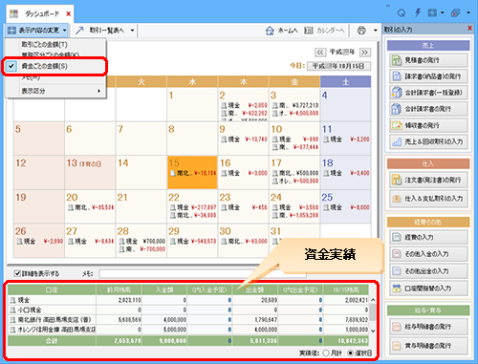Go to ホームへ home icon
The image size is (478, 364).
pos(270,31)
